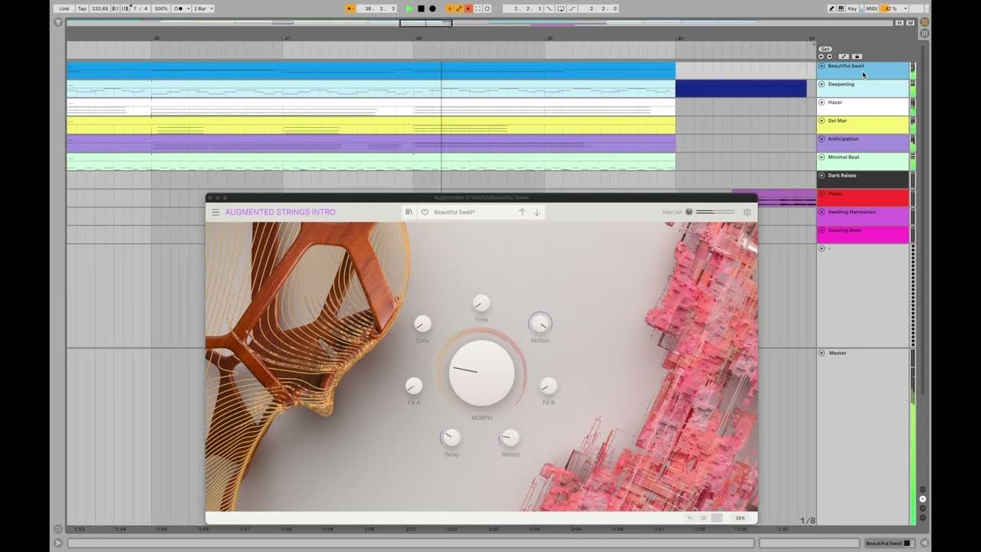Toggle punch-out switch

(x=572, y=8)
